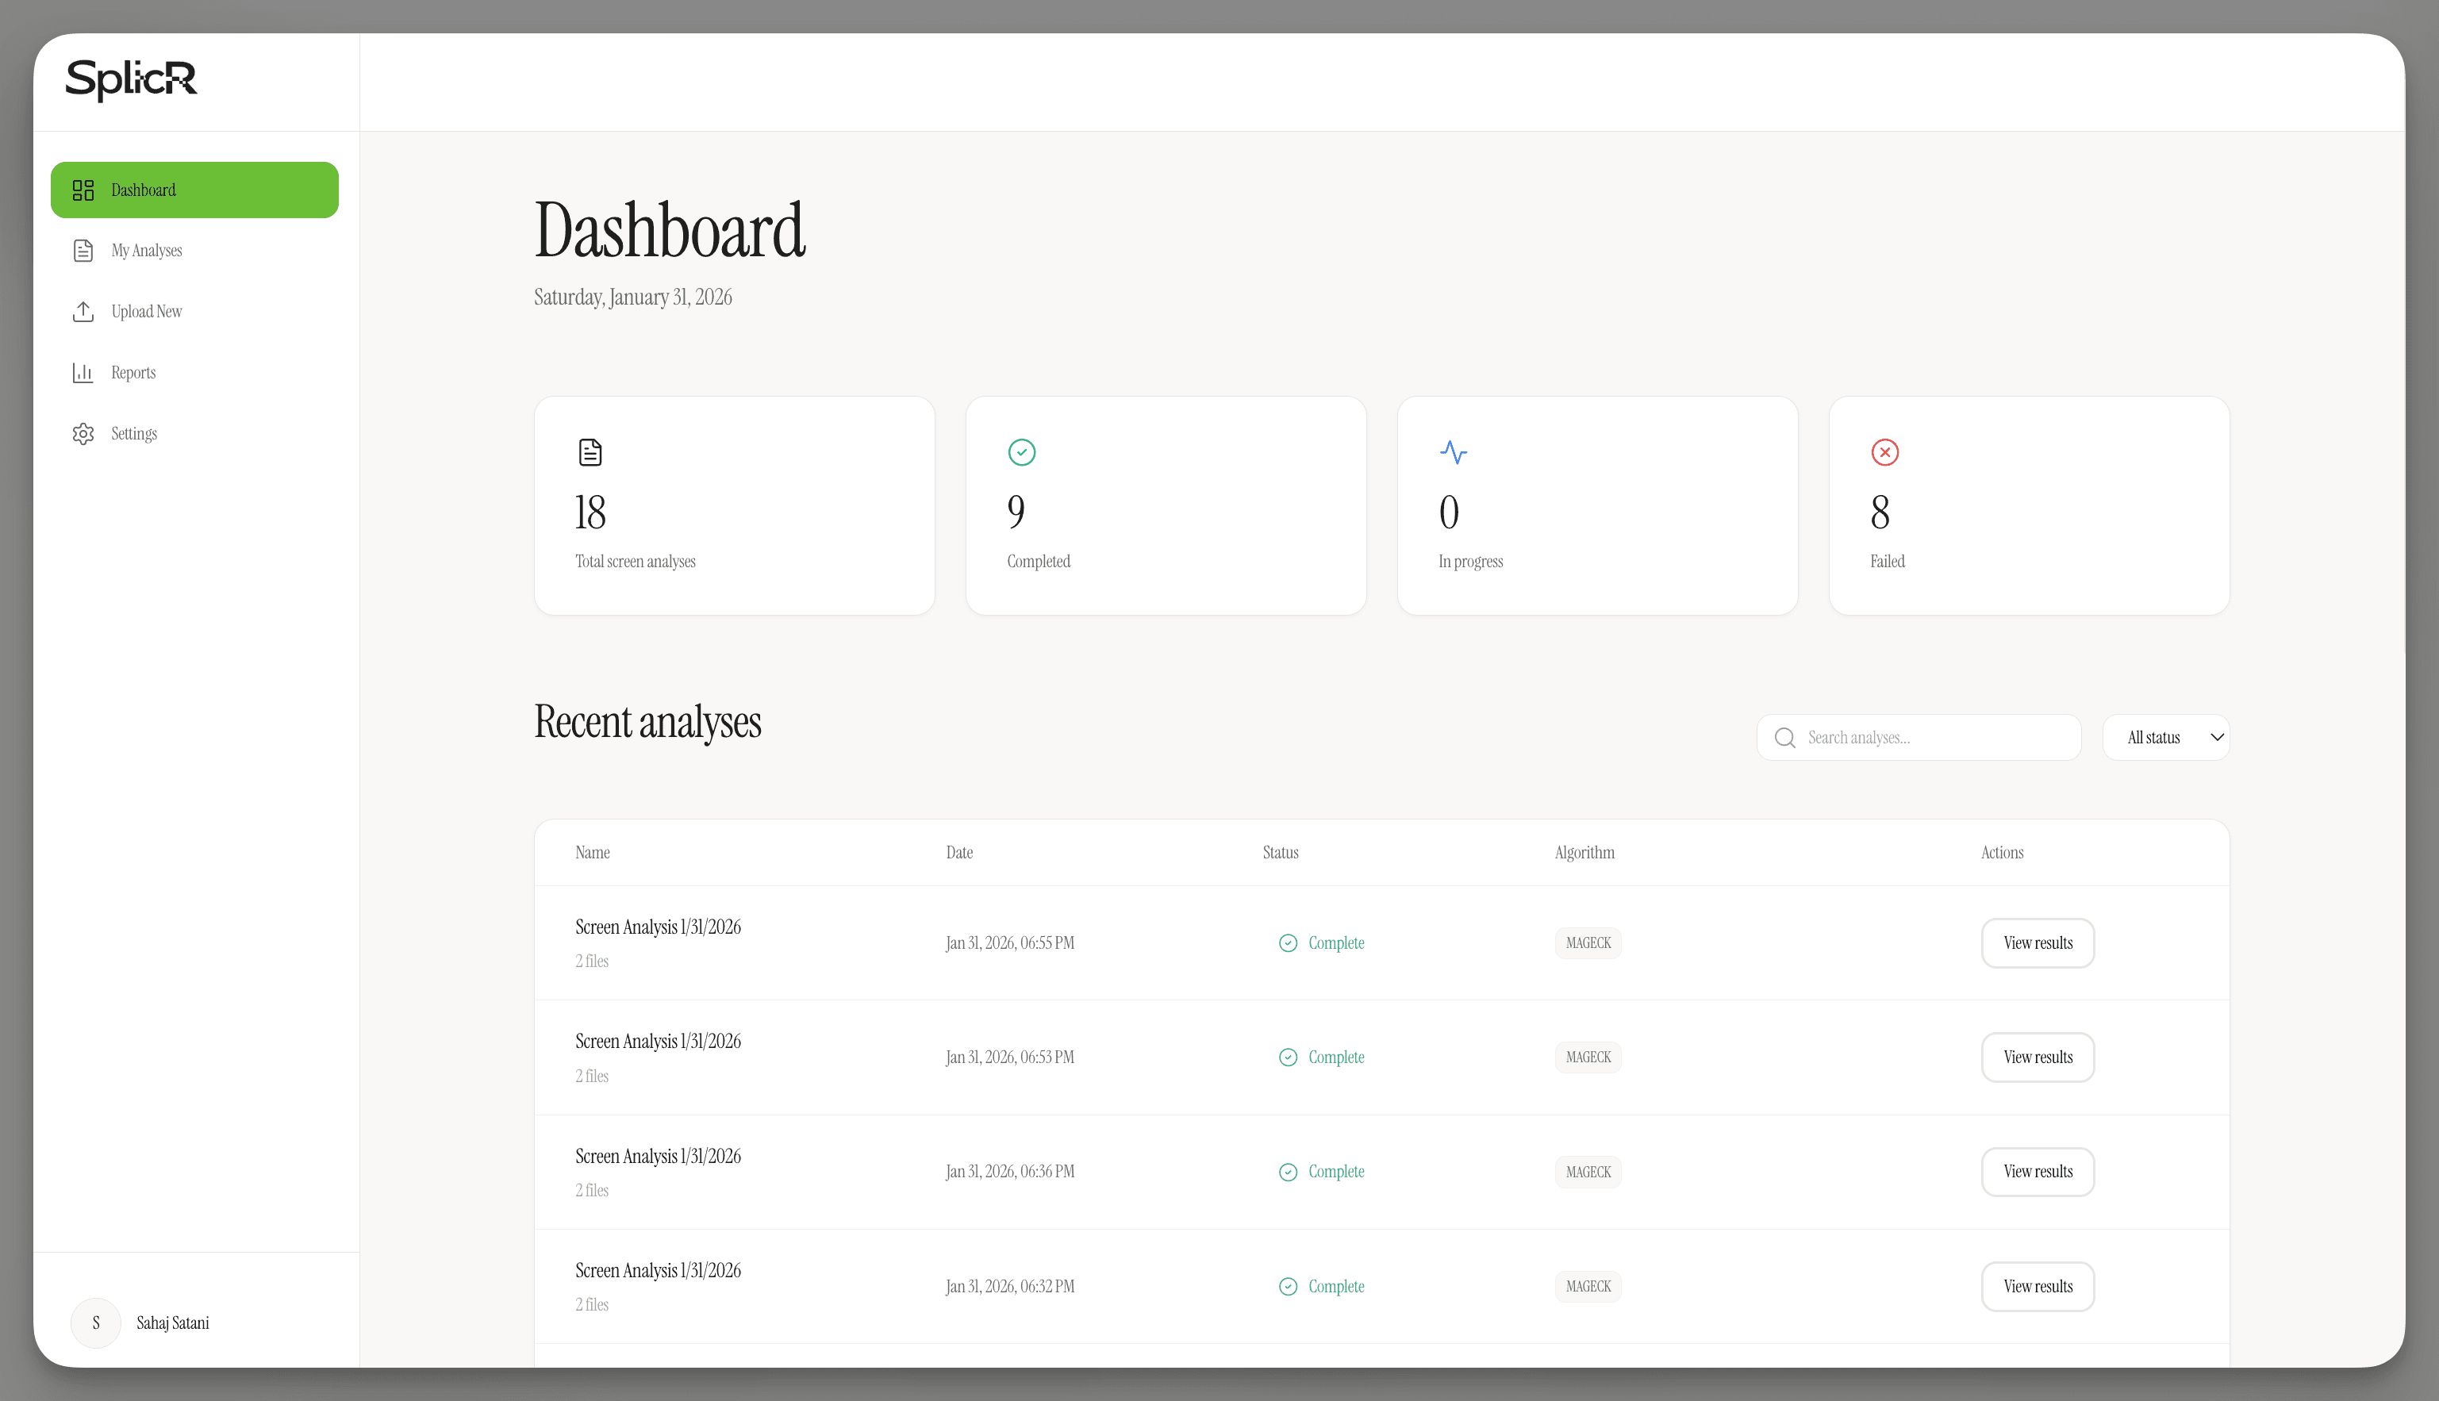Image resolution: width=2439 pixels, height=1401 pixels.
Task: View results for the 06:55 PM analysis
Action: coord(2037,943)
